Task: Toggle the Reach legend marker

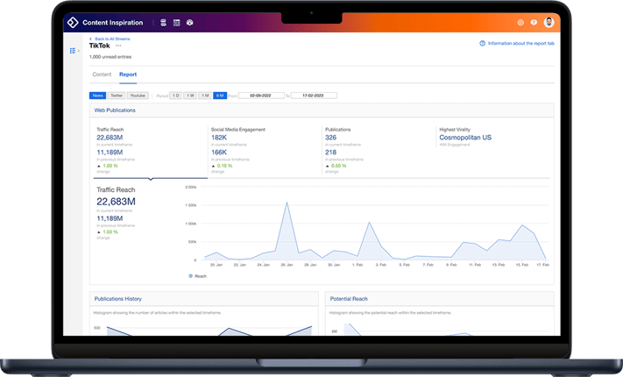Action: [x=191, y=276]
